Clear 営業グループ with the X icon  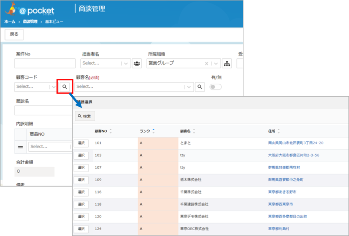pos(206,63)
